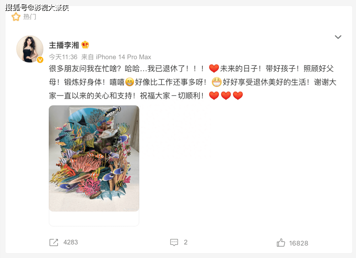The width and height of the screenshot is (356, 258).
Task: Open the 热门 hot label
Action: (30, 17)
